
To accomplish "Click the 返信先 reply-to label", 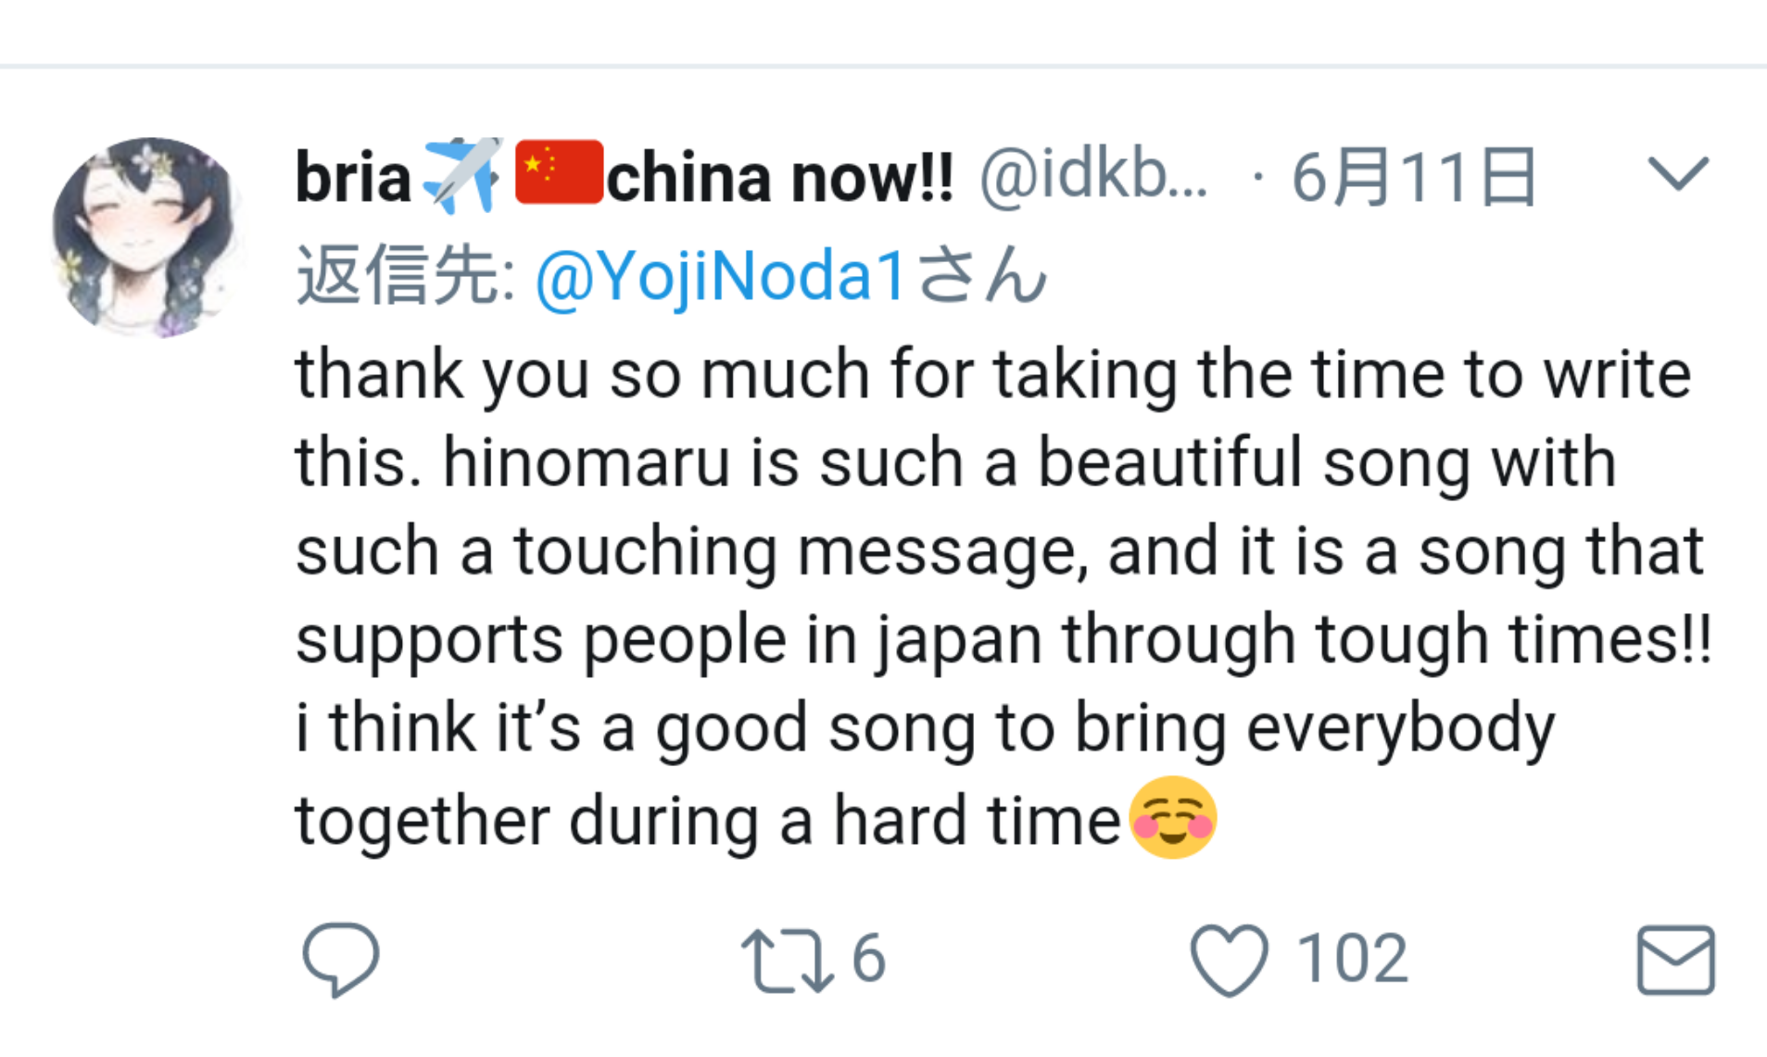I will 406,275.
